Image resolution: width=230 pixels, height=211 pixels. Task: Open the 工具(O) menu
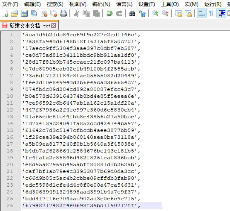point(170,4)
